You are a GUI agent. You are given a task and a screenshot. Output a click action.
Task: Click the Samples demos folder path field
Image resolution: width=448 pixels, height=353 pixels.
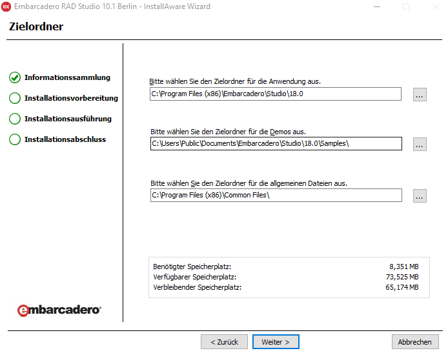(276, 144)
